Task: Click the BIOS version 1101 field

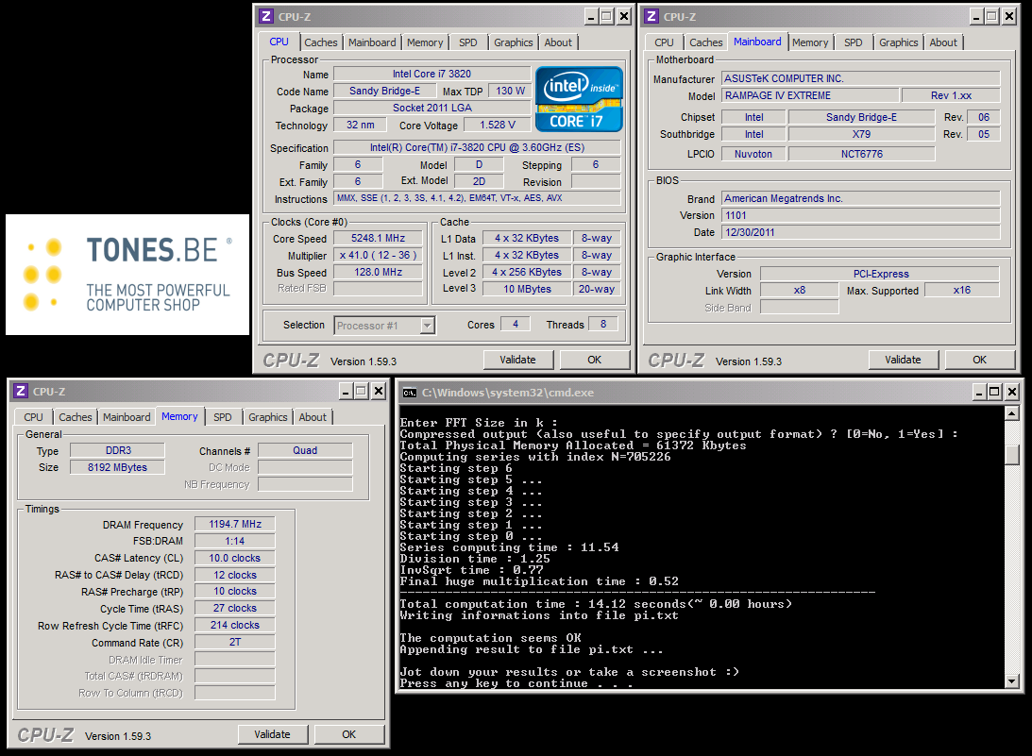Action: (x=861, y=215)
